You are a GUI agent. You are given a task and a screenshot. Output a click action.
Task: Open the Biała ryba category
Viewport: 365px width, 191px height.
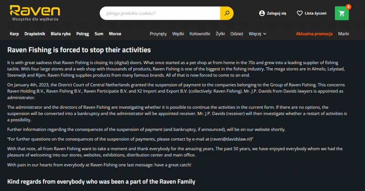tap(61, 34)
